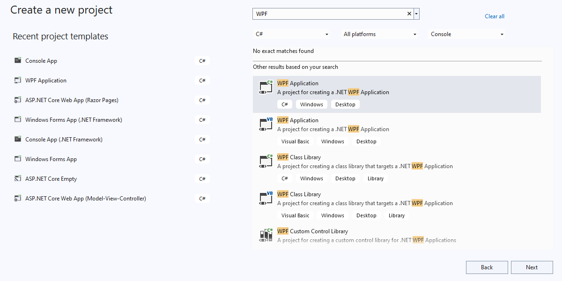562x281 pixels.
Task: Select the Visual Basic WPF Class Library title
Action: 299,194
